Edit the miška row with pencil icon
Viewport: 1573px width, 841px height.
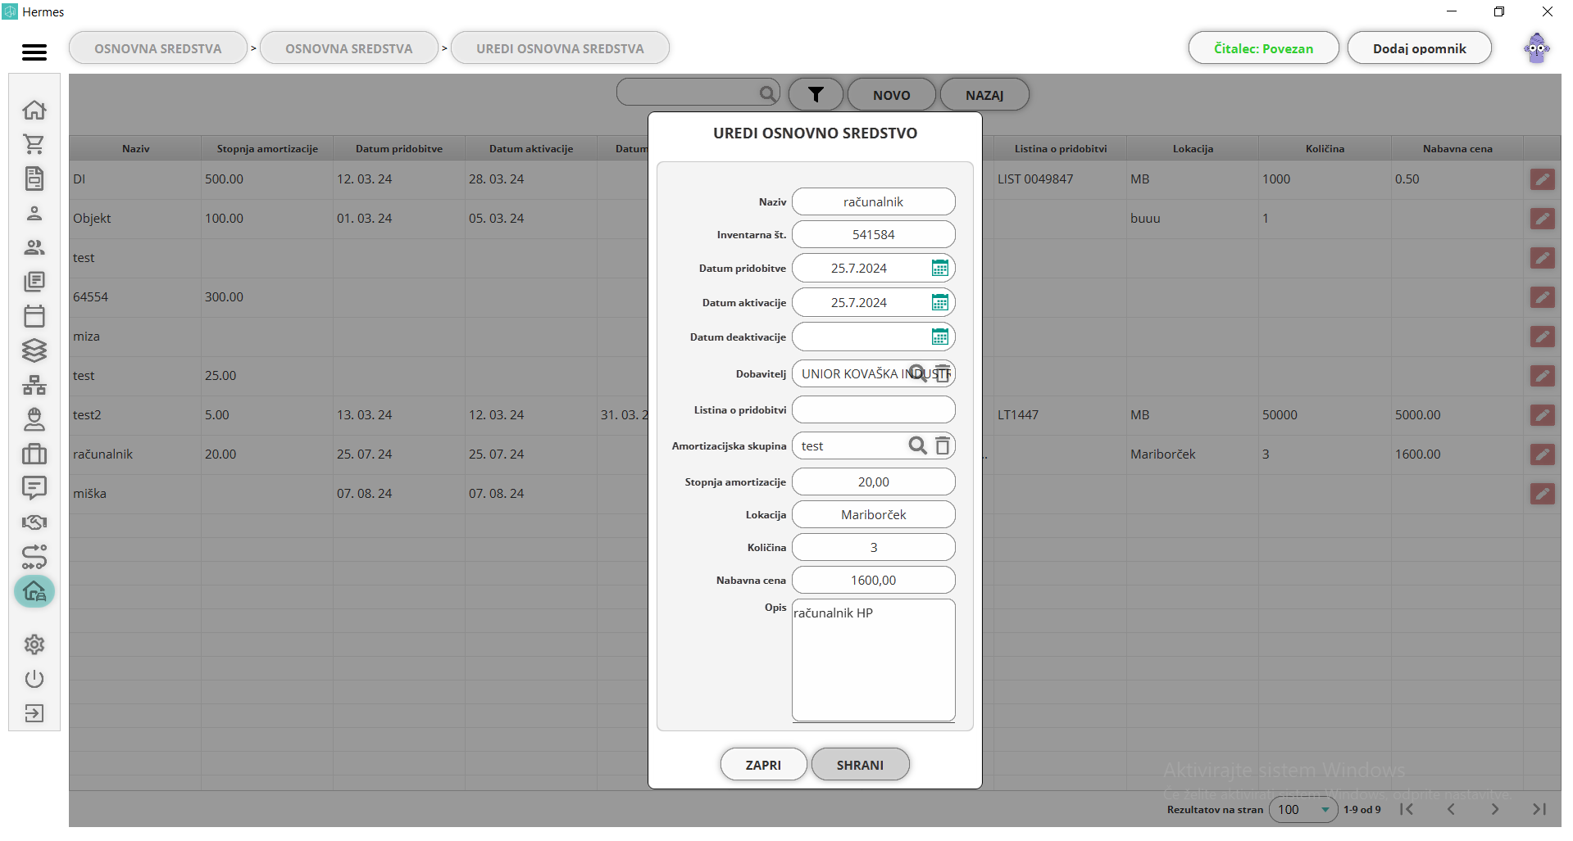point(1543,494)
